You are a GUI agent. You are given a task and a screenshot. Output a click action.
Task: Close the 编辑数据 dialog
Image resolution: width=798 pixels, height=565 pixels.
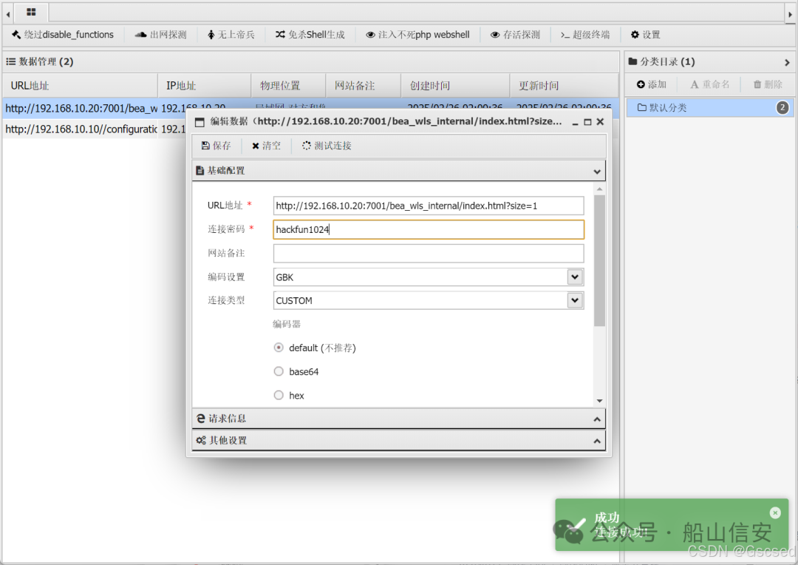[600, 122]
